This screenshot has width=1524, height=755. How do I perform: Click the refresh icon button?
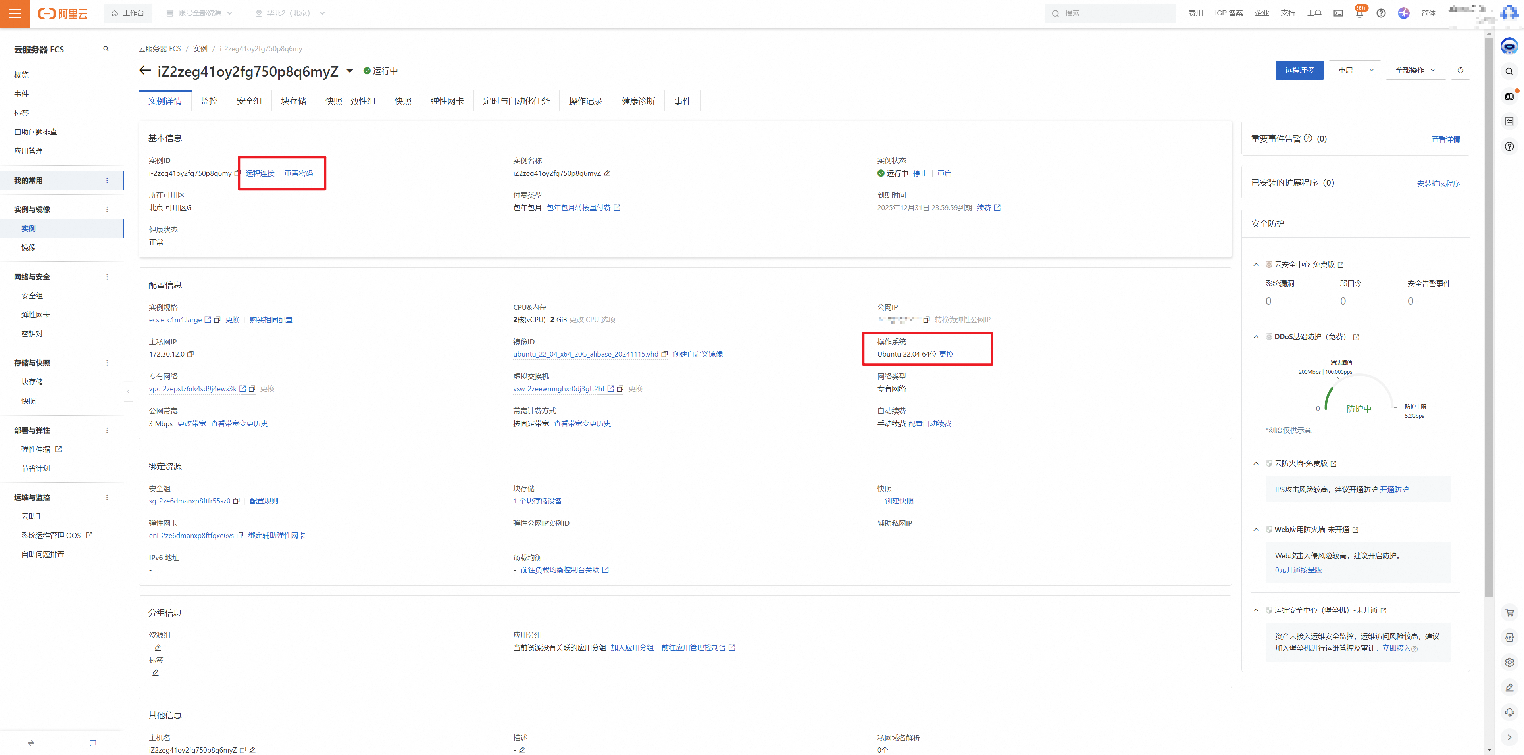1460,70
